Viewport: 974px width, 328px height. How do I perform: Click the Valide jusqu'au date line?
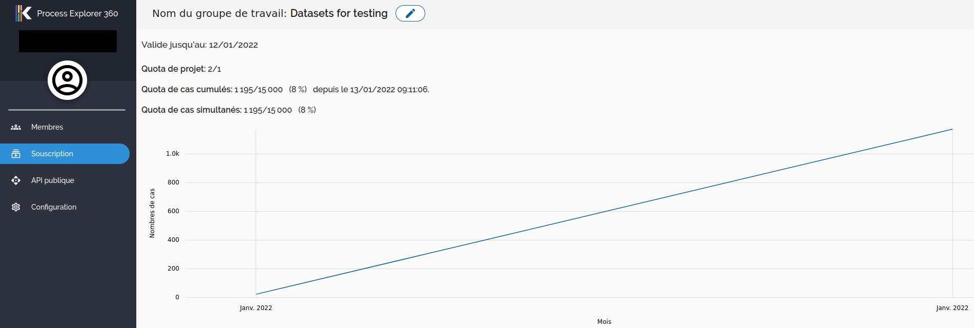point(199,45)
